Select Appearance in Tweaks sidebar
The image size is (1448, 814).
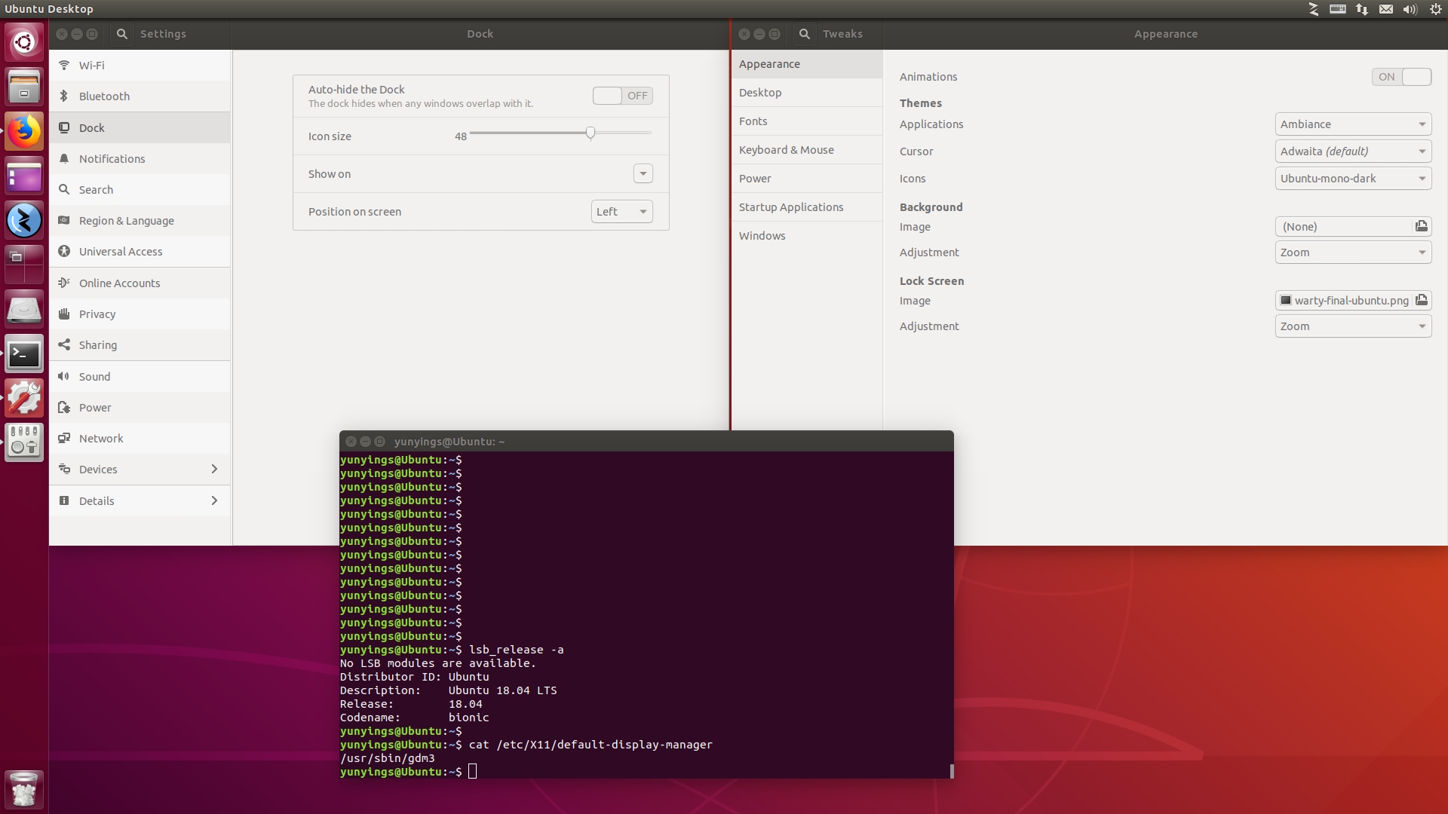(807, 64)
